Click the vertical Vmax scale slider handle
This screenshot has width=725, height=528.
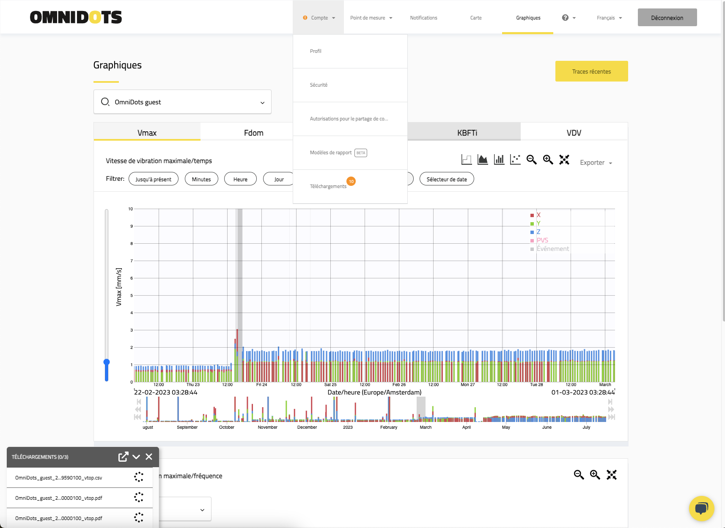pos(107,362)
